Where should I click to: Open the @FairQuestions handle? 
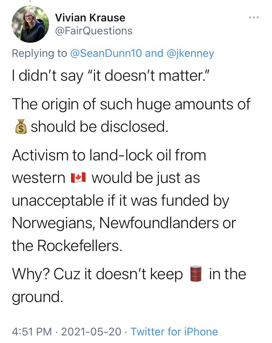(x=94, y=31)
